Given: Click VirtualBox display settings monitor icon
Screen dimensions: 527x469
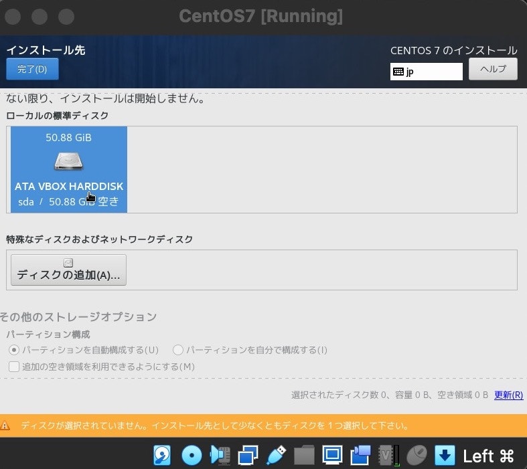Looking at the screenshot, I should coord(332,455).
